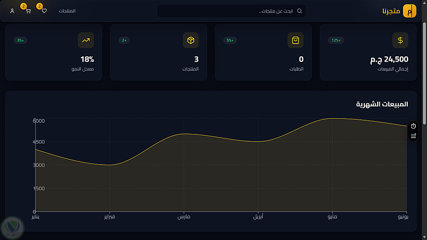Click the مايو axis label
This screenshot has height=240, width=427.
click(x=332, y=217)
